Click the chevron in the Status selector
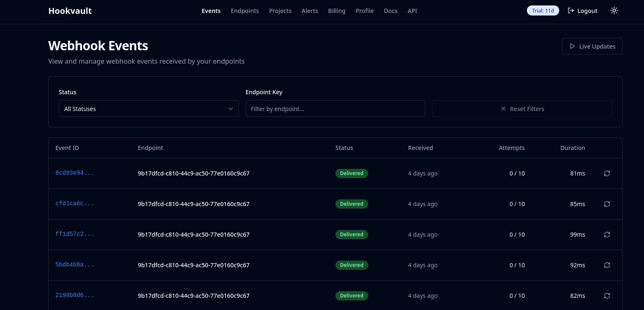This screenshot has height=310, width=644. click(x=230, y=108)
